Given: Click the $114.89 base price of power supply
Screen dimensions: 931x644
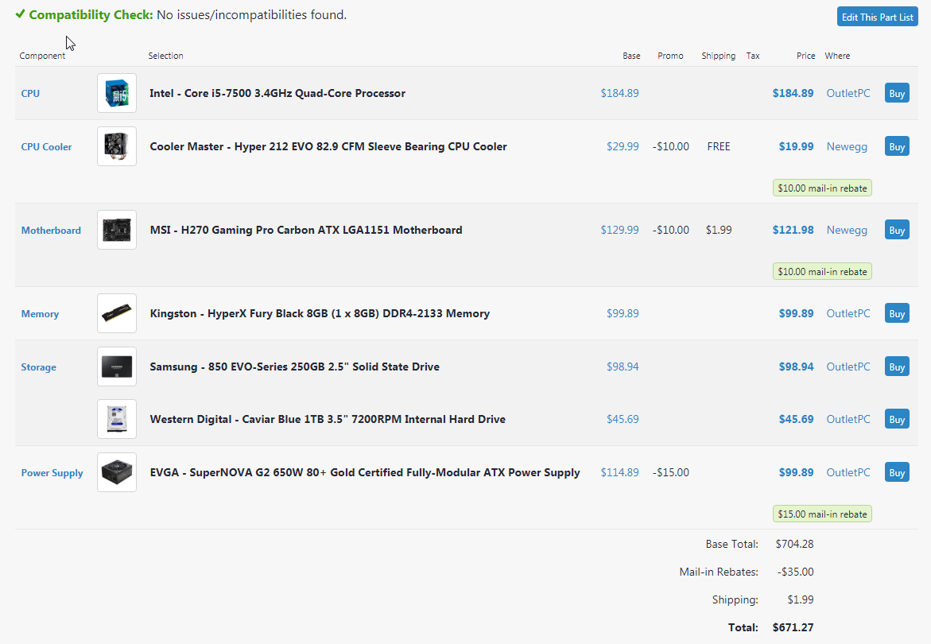Looking at the screenshot, I should click(x=620, y=472).
